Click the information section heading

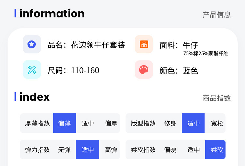pyautogui.click(x=52, y=13)
